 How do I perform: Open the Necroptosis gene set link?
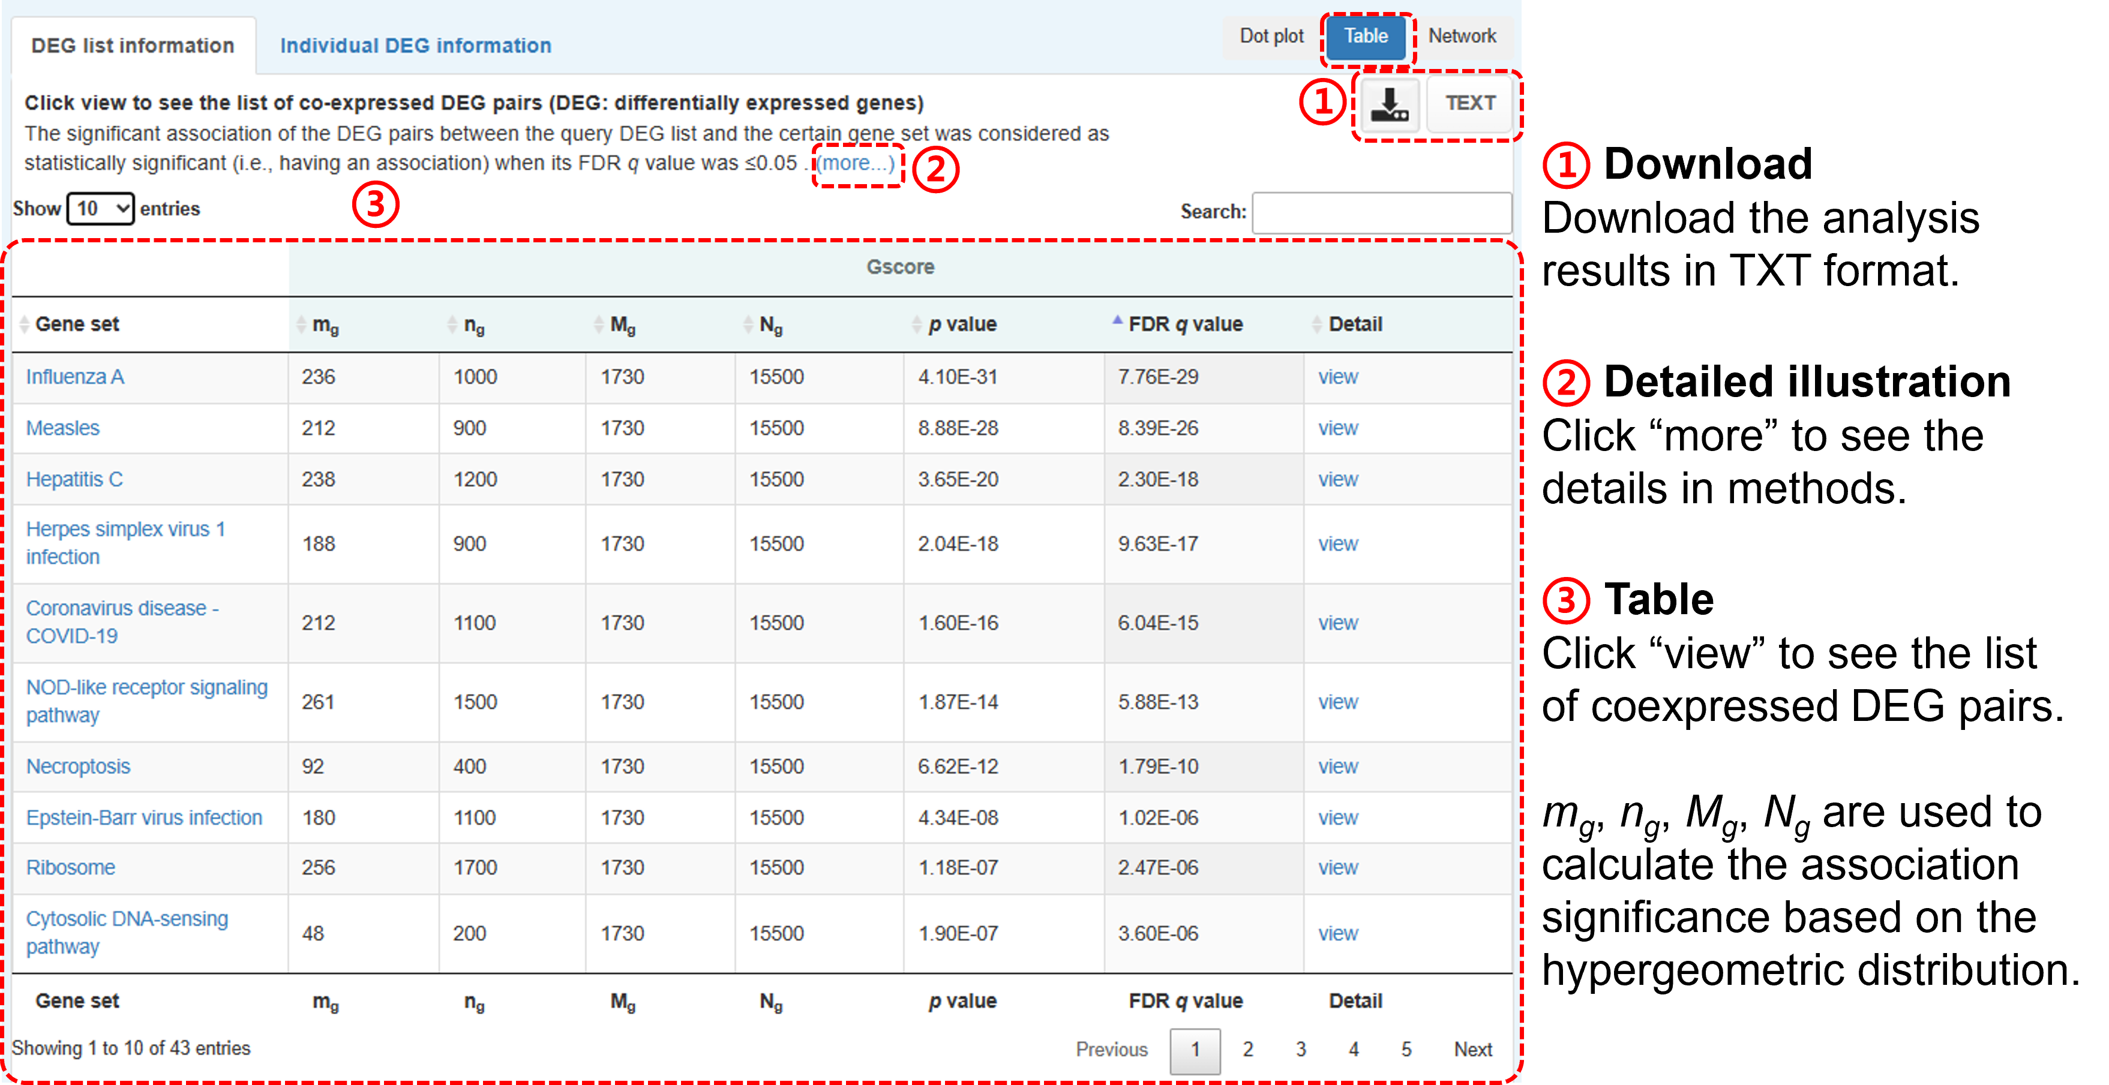[x=78, y=767]
